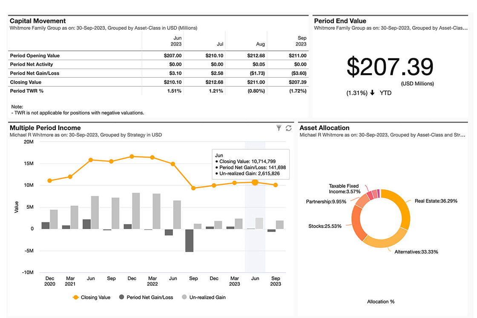Screen dimensions: 477x318
Task: Toggle the Closing Value legend series
Action: 91,297
